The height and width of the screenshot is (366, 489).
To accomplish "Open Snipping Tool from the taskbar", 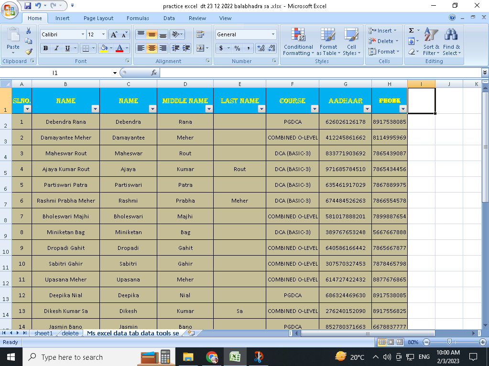I will [x=258, y=357].
